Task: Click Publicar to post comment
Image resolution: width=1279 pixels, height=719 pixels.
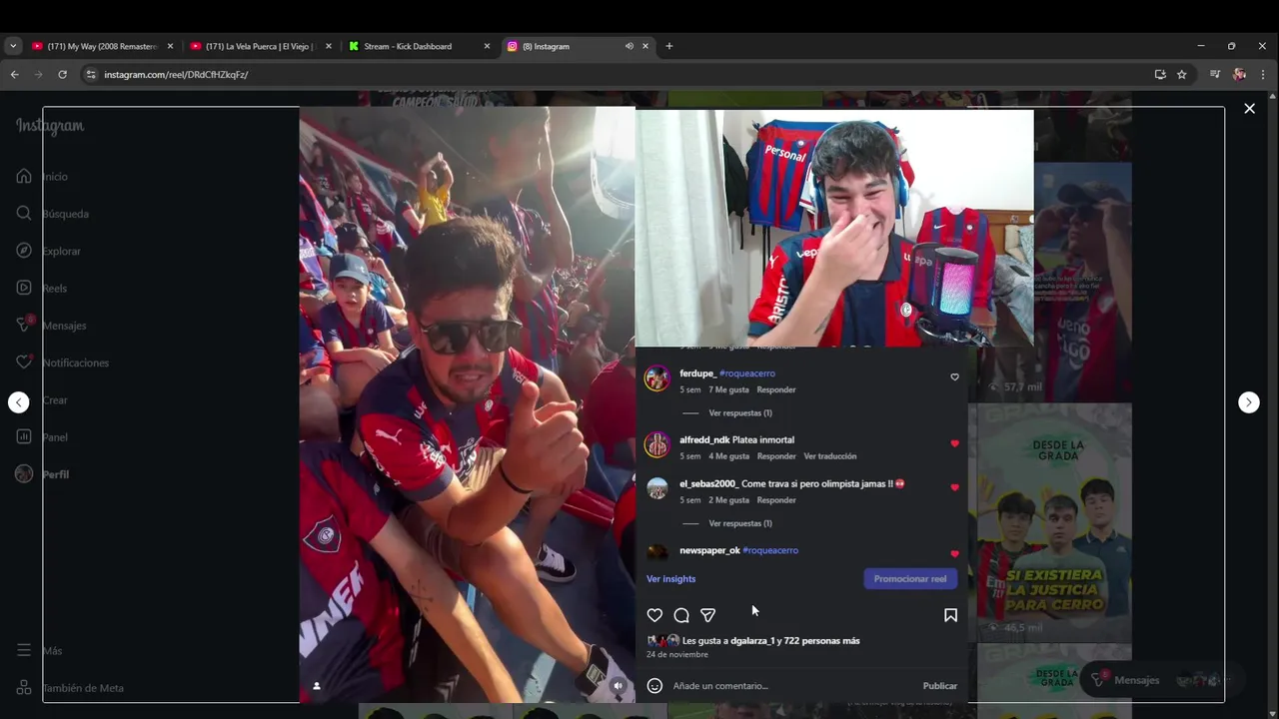Action: pos(940,686)
